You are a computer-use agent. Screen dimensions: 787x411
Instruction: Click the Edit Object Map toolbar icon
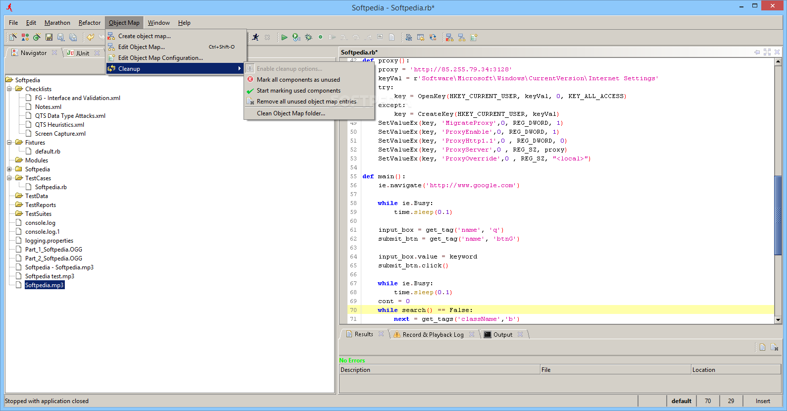coord(461,37)
